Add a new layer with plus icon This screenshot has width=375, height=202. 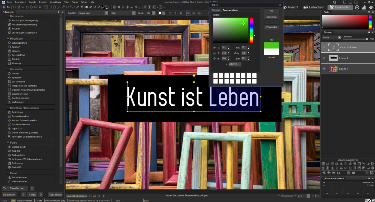329,173
